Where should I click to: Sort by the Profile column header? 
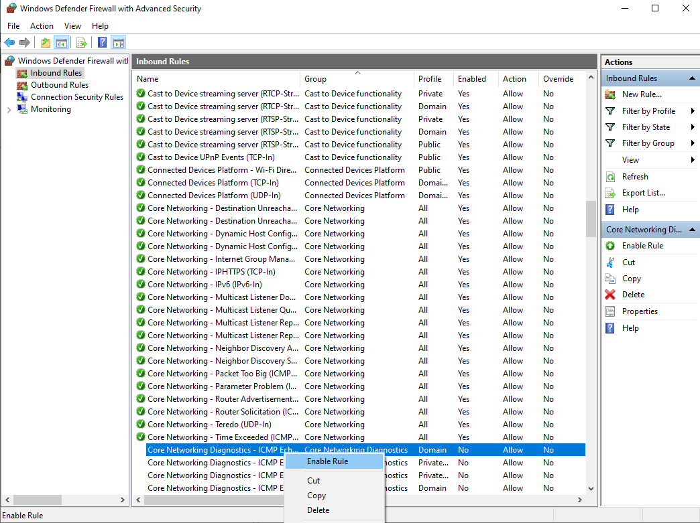click(434, 79)
